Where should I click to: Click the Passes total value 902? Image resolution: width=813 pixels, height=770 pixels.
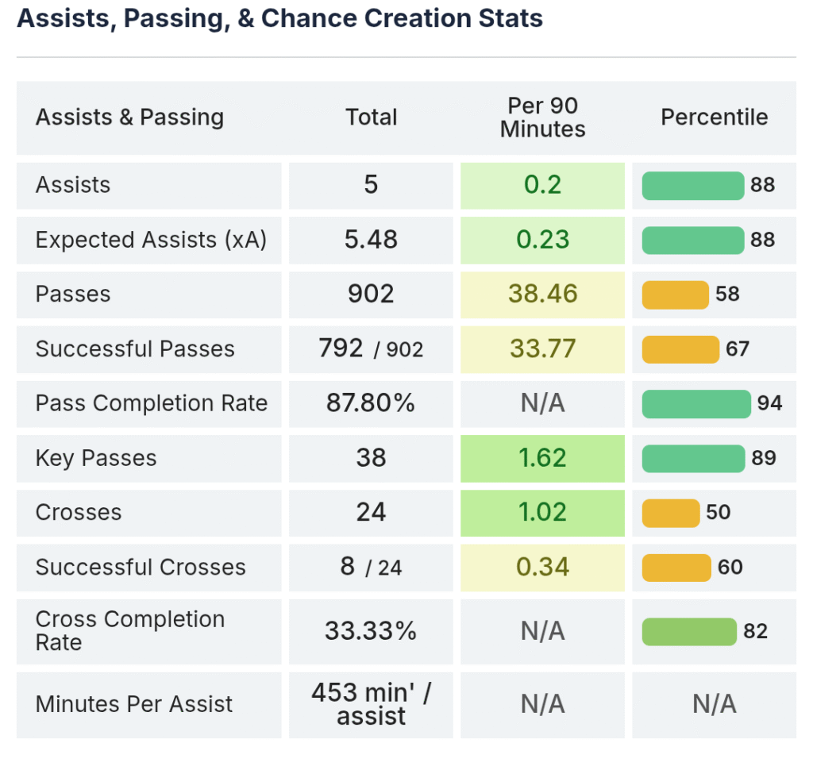(371, 295)
